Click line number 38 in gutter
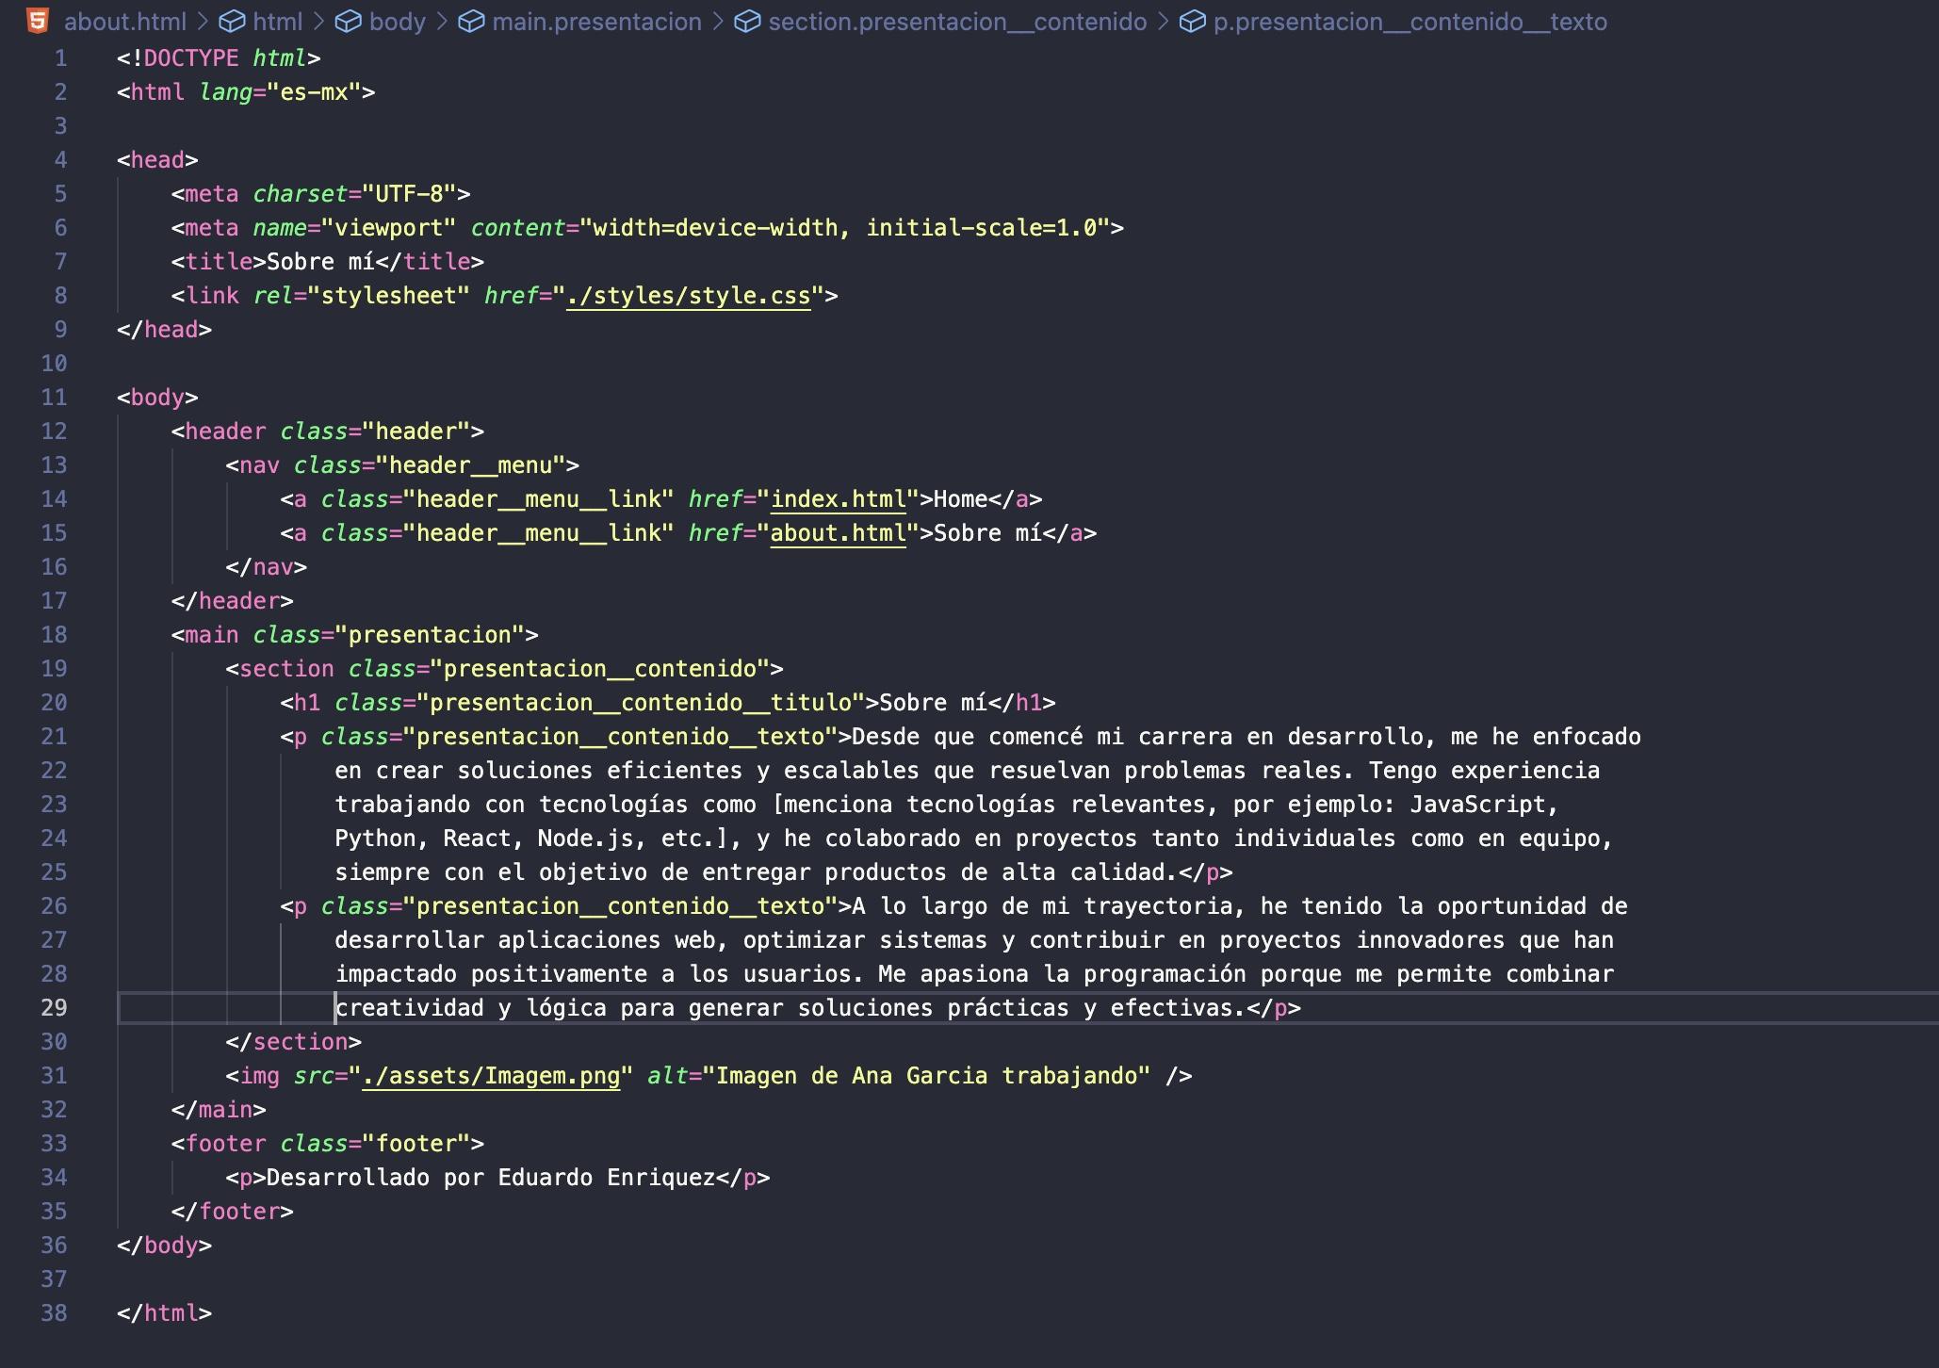 [x=54, y=1313]
